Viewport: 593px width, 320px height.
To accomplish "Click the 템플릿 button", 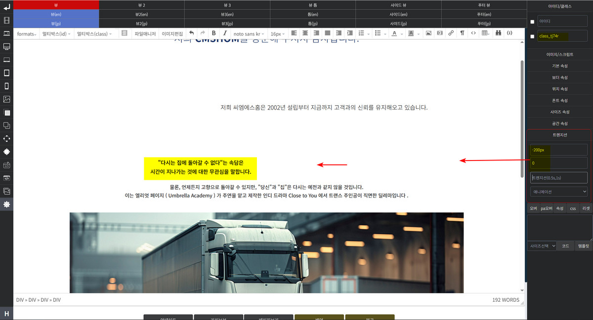I will [584, 245].
